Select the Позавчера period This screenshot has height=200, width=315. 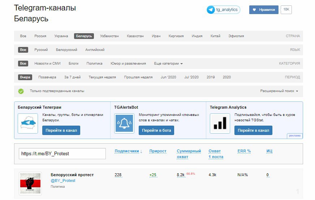pyautogui.click(x=47, y=77)
